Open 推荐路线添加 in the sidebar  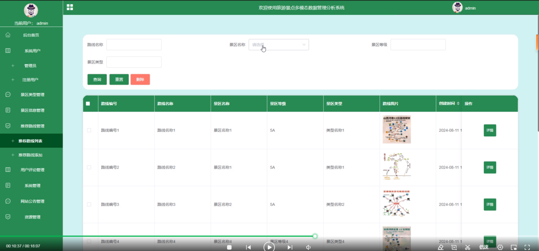coord(31,155)
